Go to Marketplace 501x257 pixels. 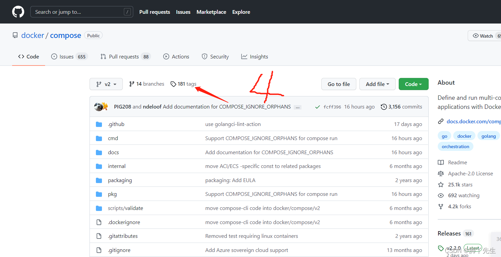(211, 12)
